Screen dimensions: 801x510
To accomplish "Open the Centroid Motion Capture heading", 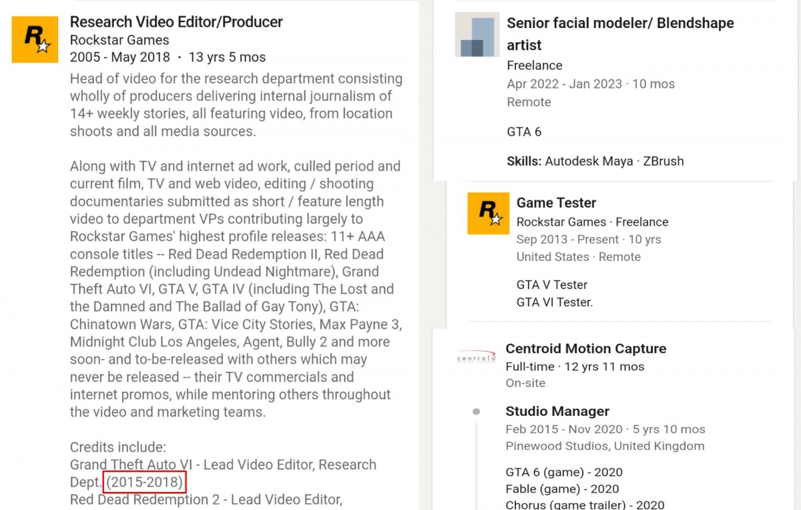I will [585, 348].
